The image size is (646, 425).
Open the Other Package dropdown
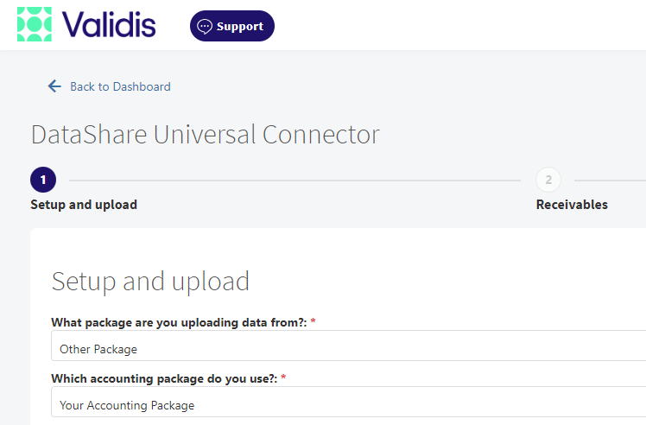[x=349, y=346]
